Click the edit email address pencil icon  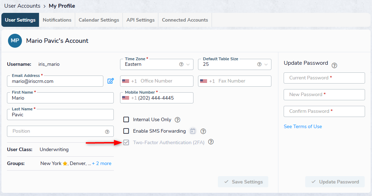coord(111,81)
